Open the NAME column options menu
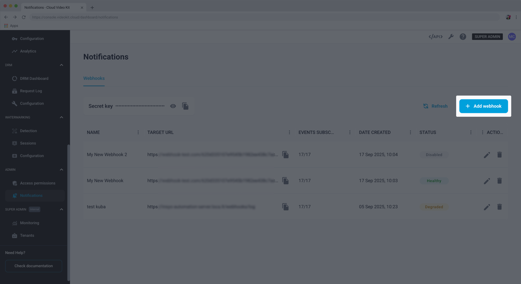 click(138, 132)
